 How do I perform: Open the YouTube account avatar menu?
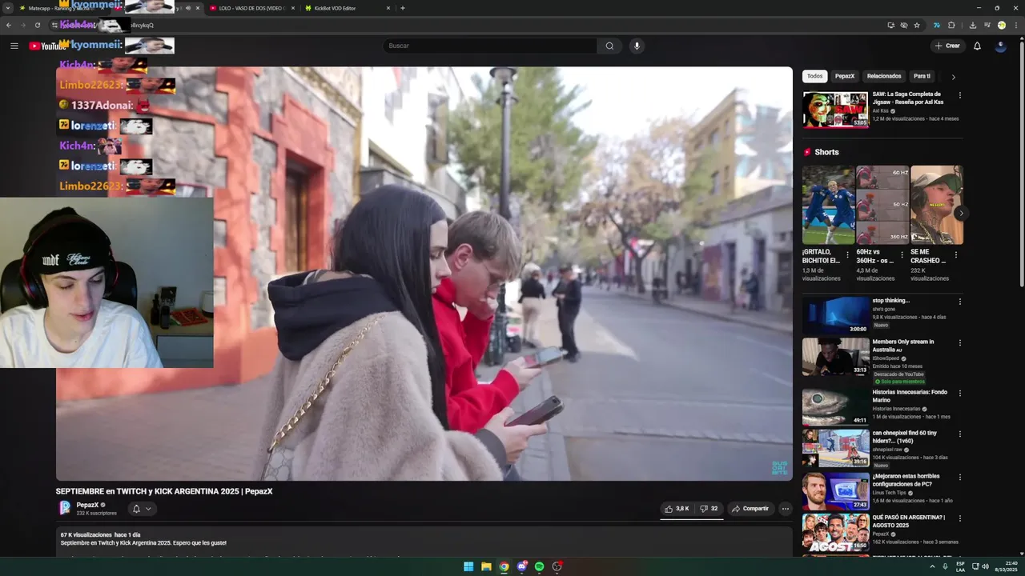1000,46
